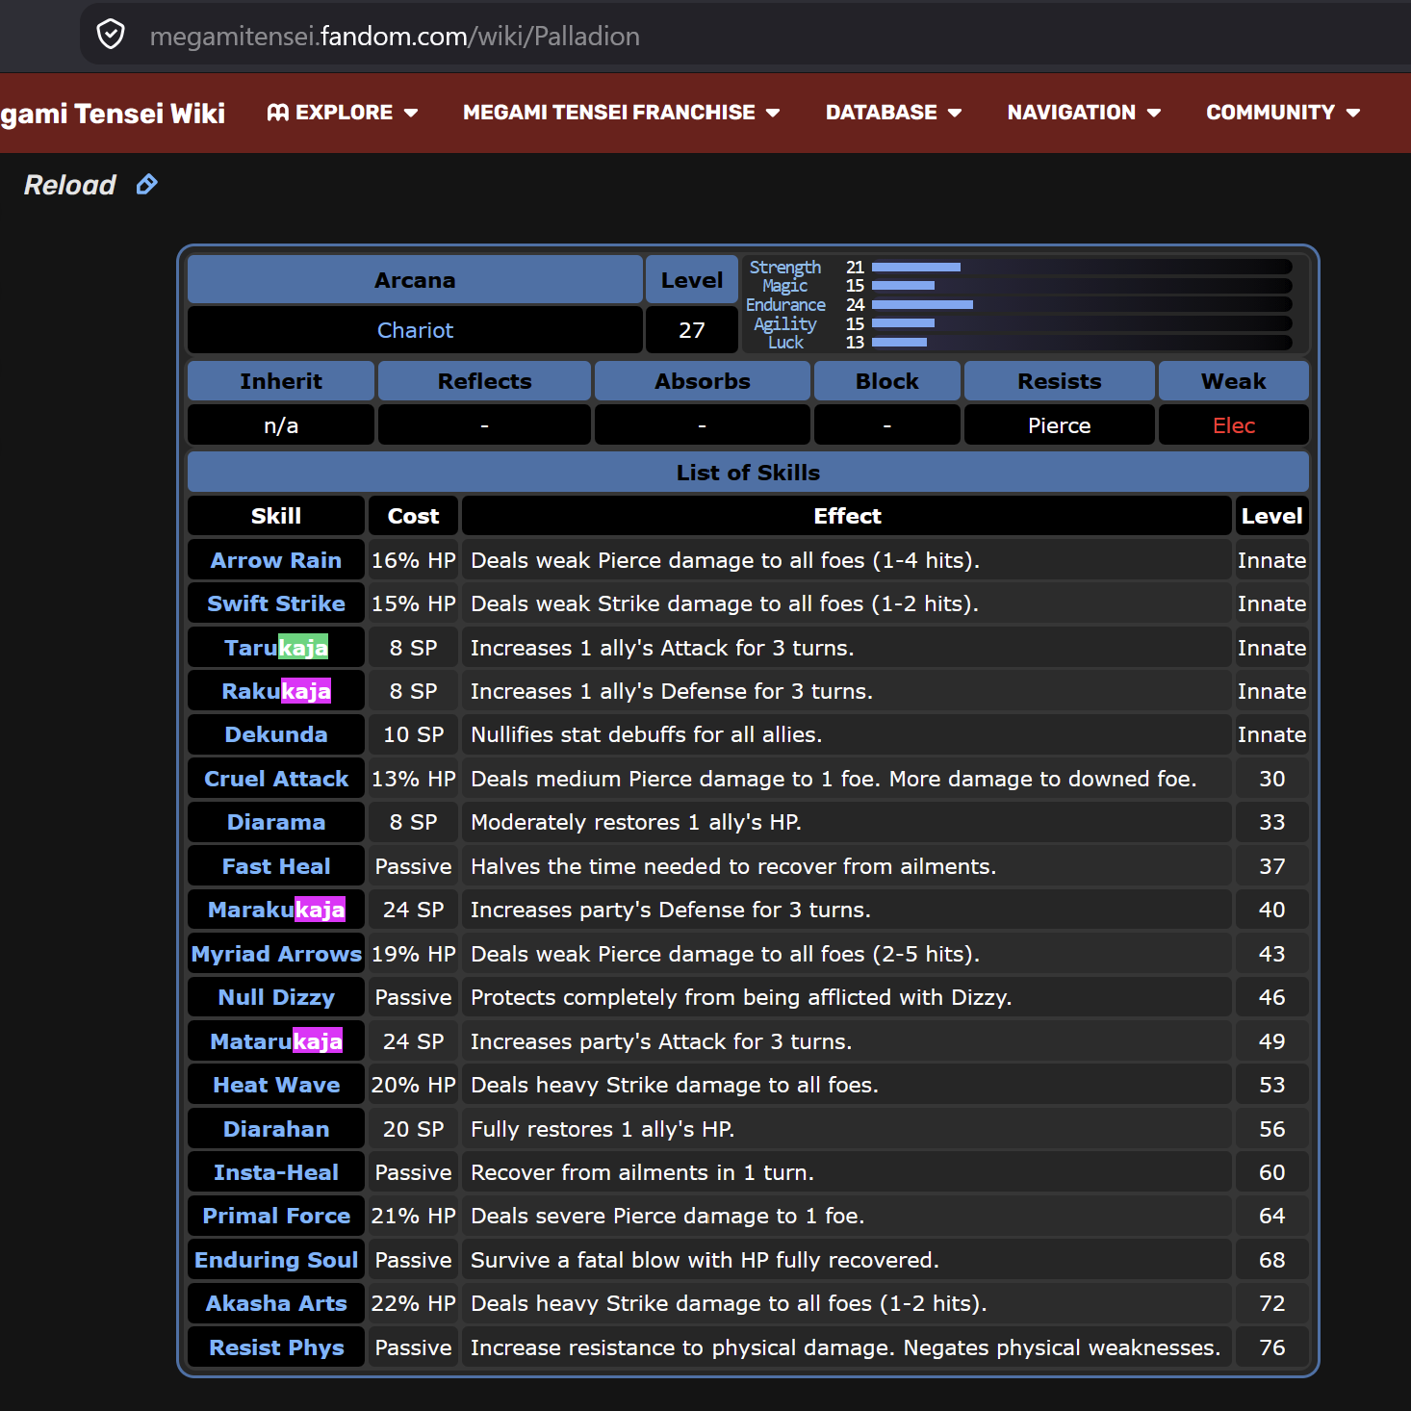The height and width of the screenshot is (1411, 1411).
Task: Expand the Community dropdown arrow
Action: pos(1353,113)
